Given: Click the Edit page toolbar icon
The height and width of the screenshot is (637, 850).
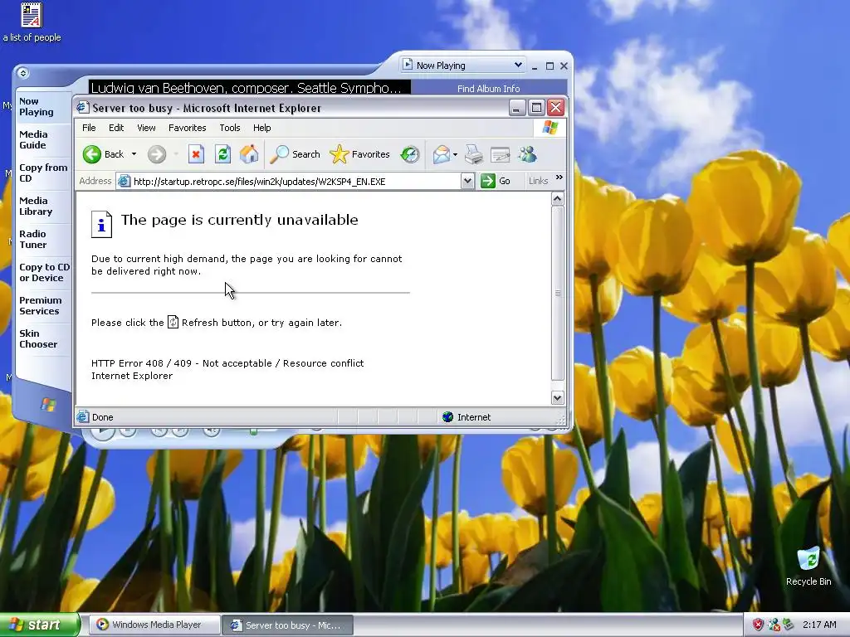Looking at the screenshot, I should pyautogui.click(x=500, y=154).
